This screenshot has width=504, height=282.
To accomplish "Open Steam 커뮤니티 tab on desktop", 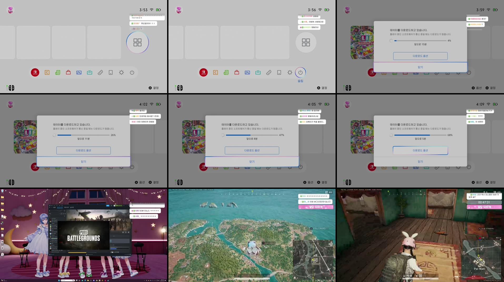I will 67,207.
